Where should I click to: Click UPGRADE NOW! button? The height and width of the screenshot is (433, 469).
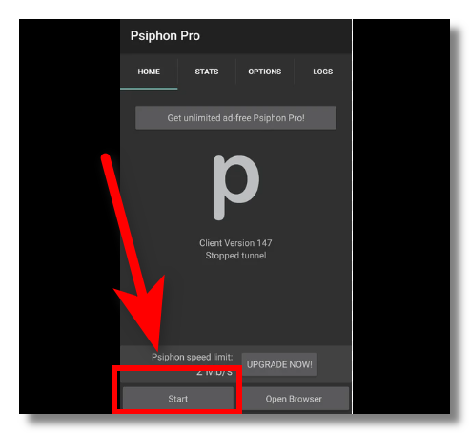[x=279, y=364]
